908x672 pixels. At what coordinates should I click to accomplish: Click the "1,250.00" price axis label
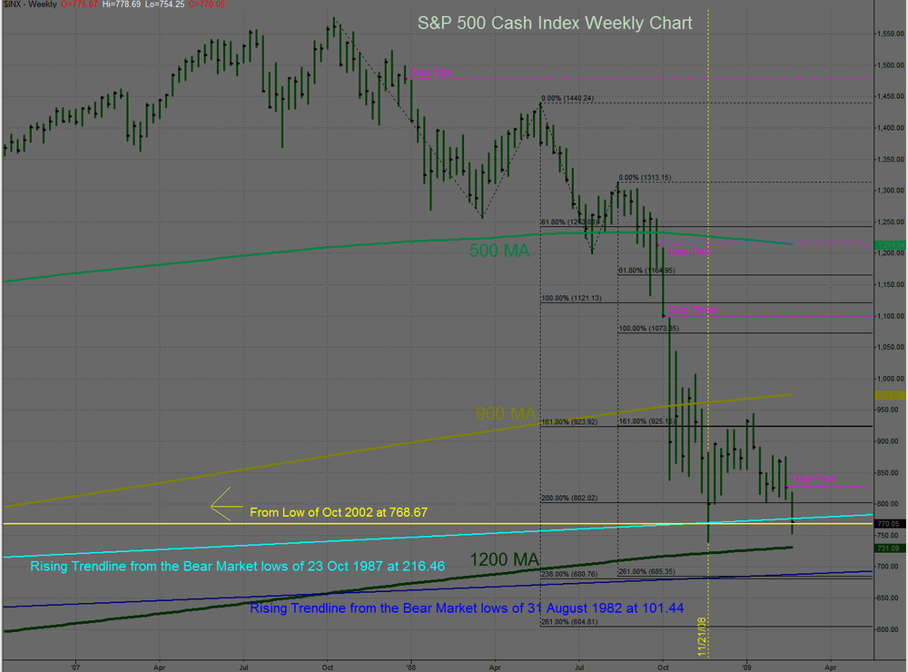coord(891,222)
